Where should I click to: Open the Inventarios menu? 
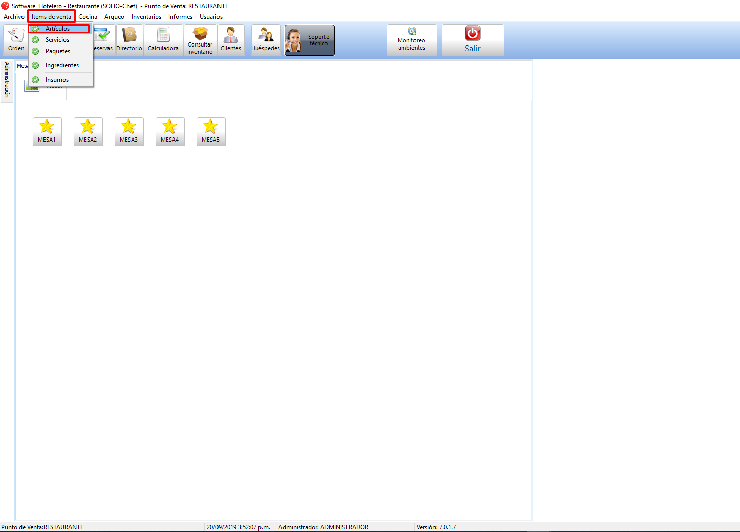pyautogui.click(x=146, y=17)
